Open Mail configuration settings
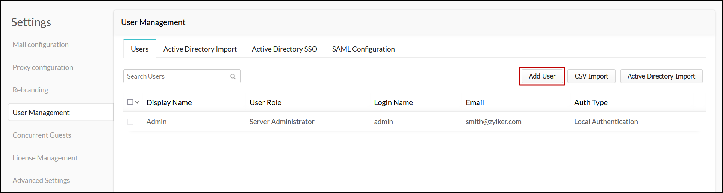 (41, 45)
